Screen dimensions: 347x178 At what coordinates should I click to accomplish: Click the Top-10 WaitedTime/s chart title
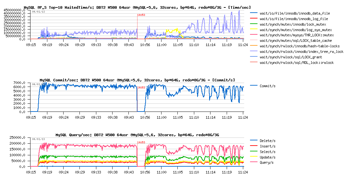pyautogui.click(x=137, y=7)
